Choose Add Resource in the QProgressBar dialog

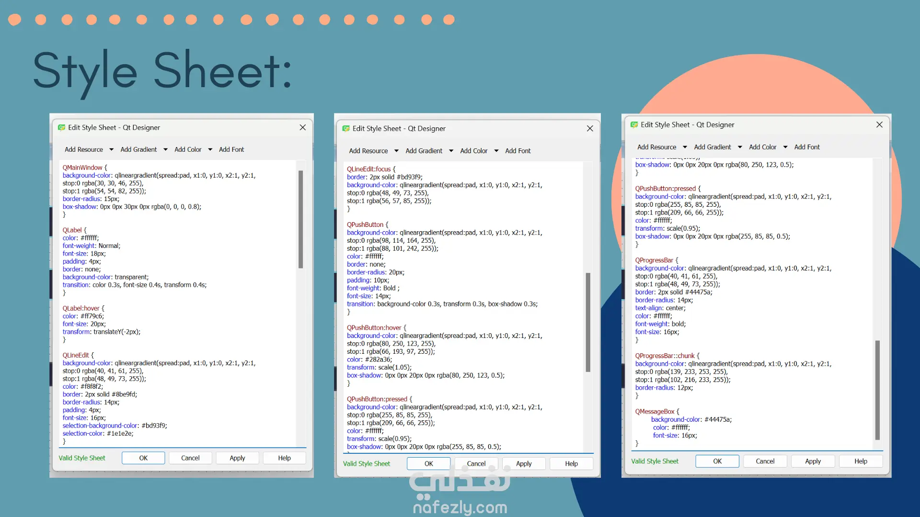coord(657,147)
